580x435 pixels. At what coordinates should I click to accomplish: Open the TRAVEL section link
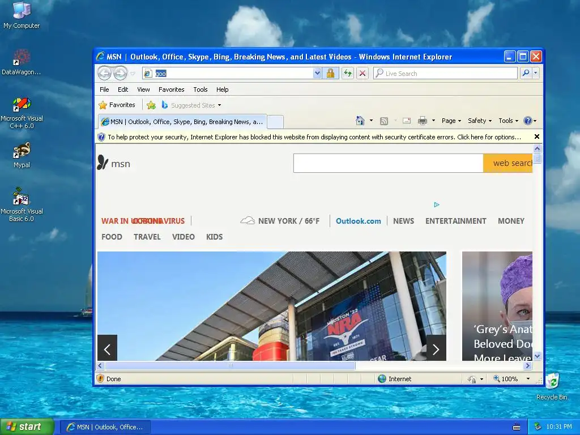click(147, 237)
